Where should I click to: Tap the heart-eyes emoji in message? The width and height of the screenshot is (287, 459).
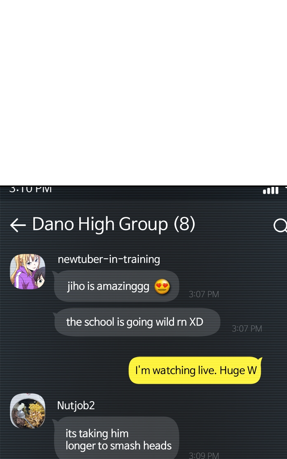click(162, 287)
